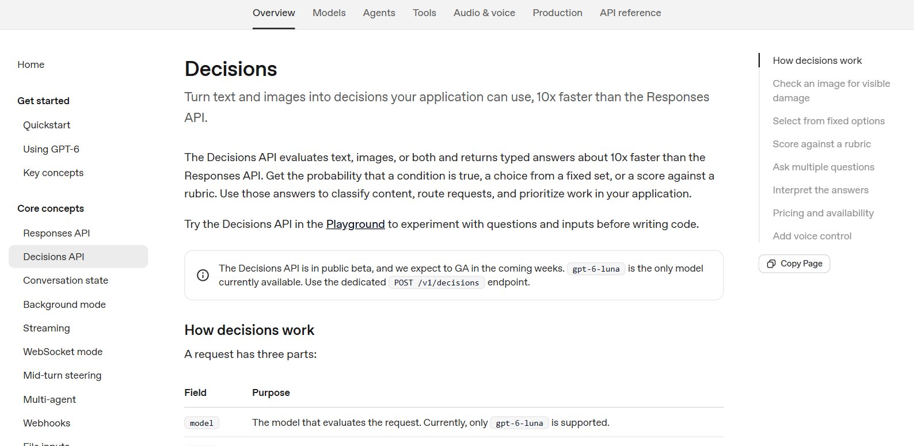This screenshot has width=921, height=446.
Task: Select the Audio & voice tab
Action: pyautogui.click(x=484, y=13)
